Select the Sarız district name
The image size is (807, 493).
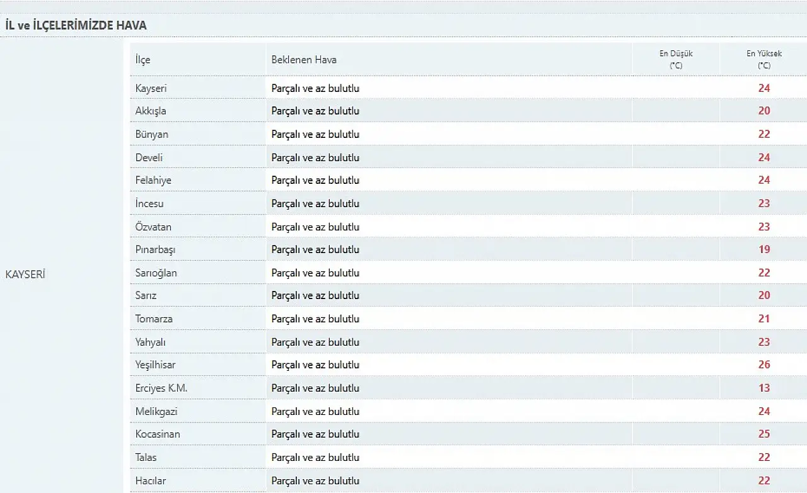[146, 295]
